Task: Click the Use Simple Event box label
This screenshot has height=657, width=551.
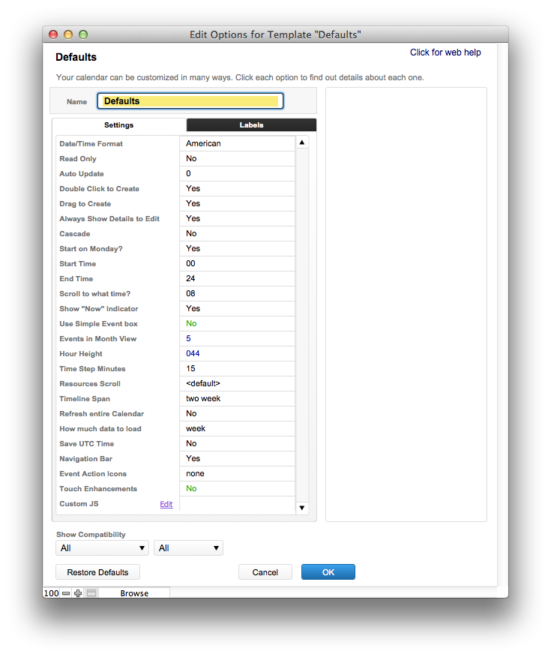Action: 98,324
